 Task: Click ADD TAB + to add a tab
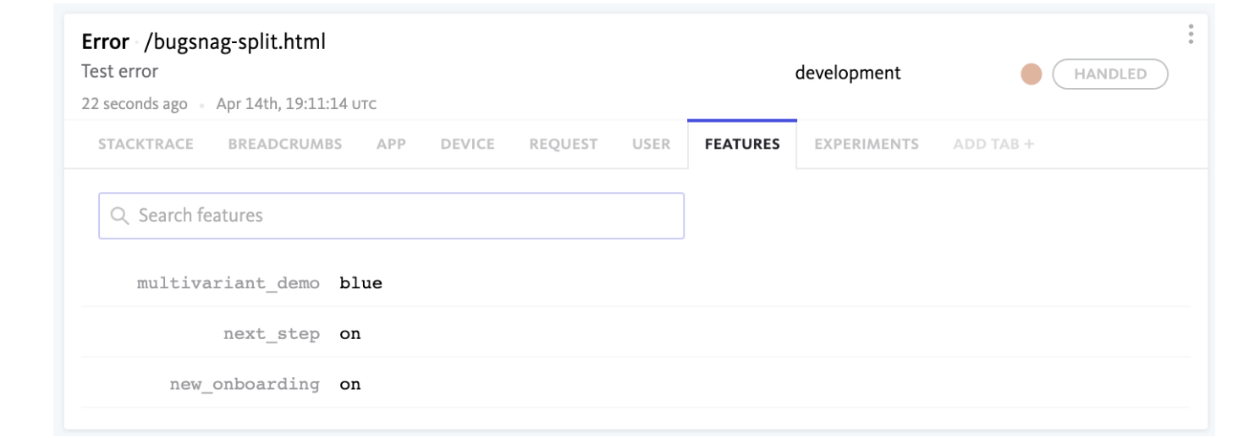point(993,144)
